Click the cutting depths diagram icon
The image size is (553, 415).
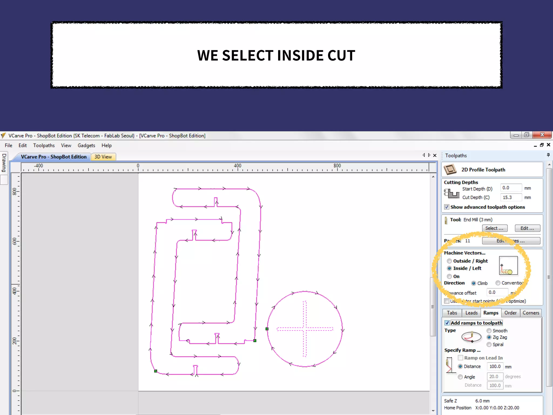click(x=452, y=193)
